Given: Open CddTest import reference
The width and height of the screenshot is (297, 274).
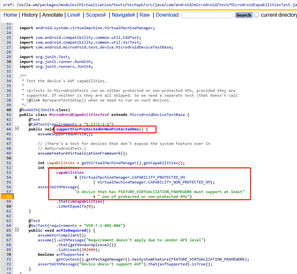Looking at the screenshot, I should pos(131,38).
